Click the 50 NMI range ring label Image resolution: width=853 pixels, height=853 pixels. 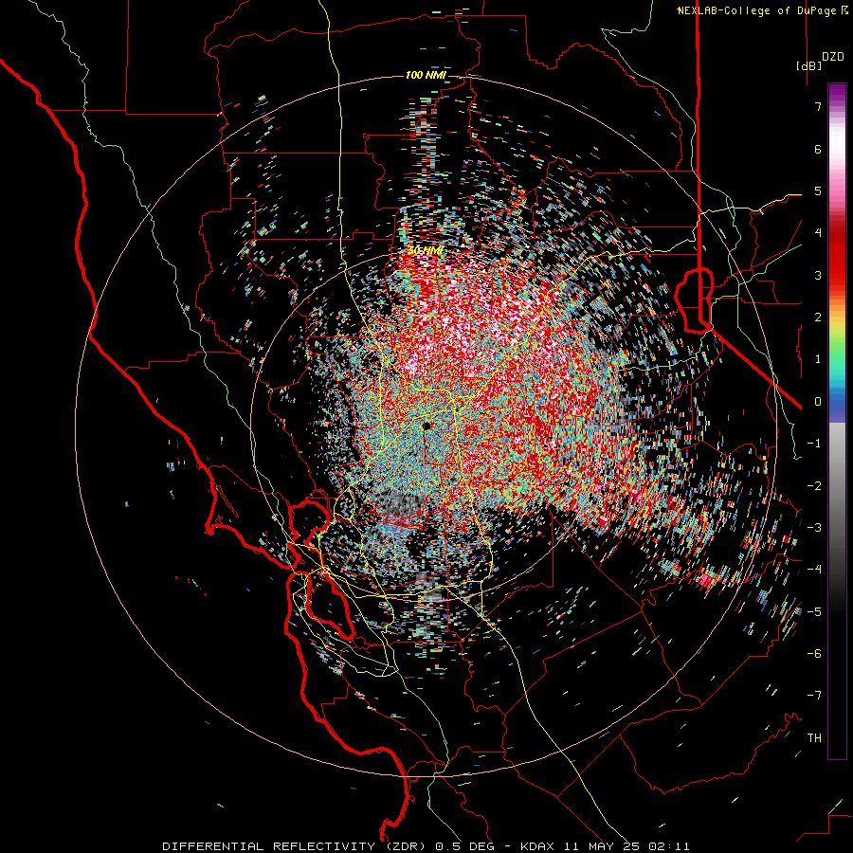coord(426,250)
